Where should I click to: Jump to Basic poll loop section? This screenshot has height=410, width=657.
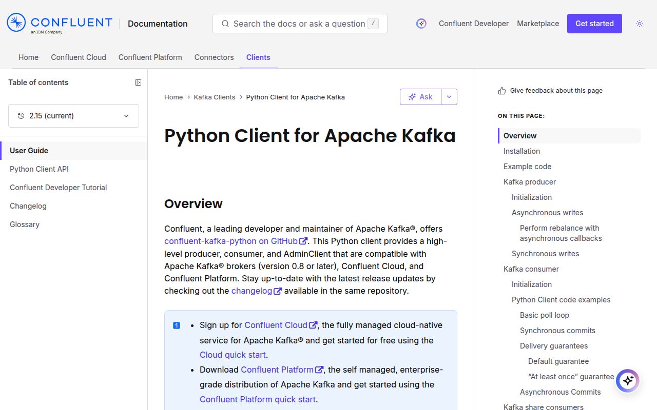545,315
